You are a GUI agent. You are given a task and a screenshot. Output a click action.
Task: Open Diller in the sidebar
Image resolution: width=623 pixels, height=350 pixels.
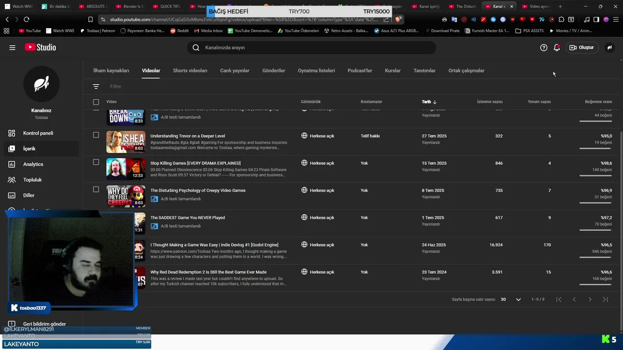tap(41, 195)
